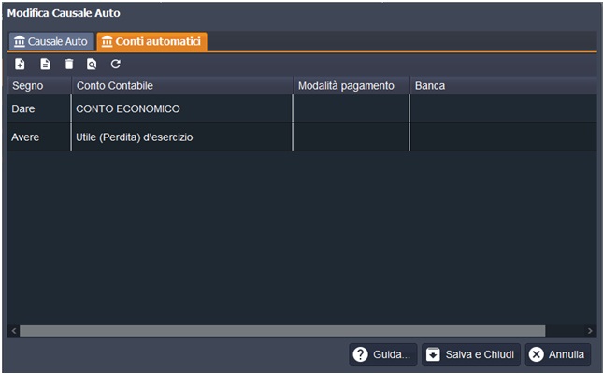Click the add new row icon
The width and height of the screenshot is (603, 374).
coord(21,65)
